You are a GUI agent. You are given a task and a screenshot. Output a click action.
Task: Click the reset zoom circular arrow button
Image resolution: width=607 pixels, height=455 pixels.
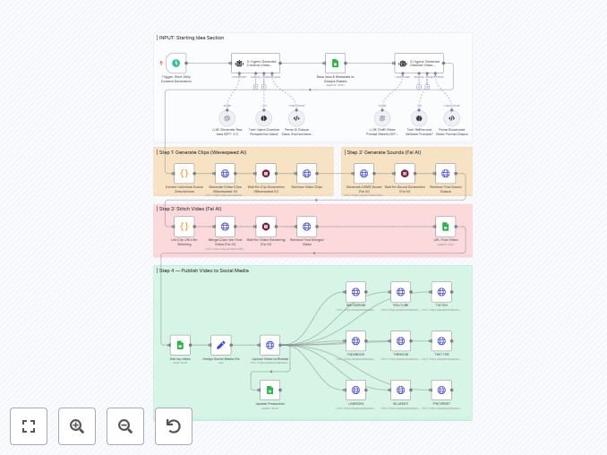tap(174, 426)
